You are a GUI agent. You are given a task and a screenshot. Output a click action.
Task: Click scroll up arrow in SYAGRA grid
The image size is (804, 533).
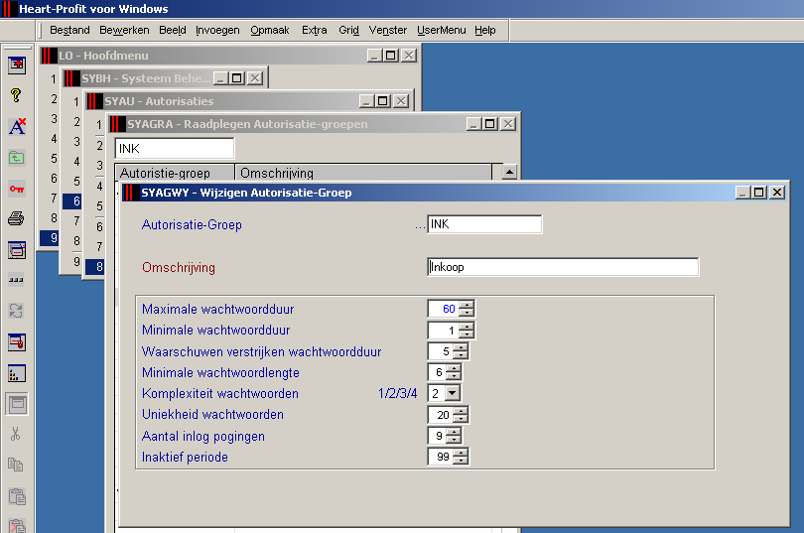click(509, 172)
